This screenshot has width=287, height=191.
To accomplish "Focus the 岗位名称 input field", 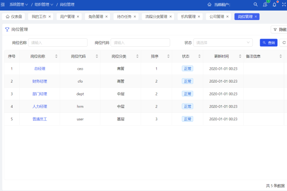I will [x=58, y=42].
